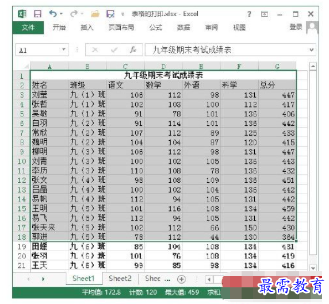Click the 总分 header cell
This screenshot has width=329, height=304.
[277, 85]
